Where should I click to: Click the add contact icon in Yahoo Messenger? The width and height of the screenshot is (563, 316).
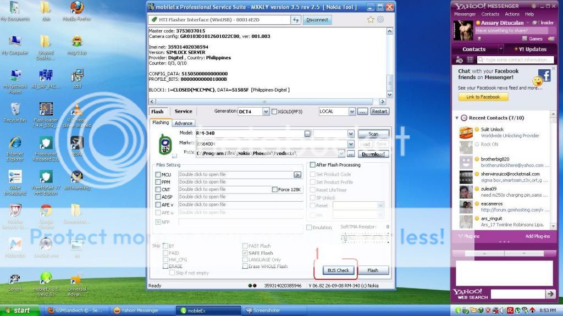click(459, 59)
